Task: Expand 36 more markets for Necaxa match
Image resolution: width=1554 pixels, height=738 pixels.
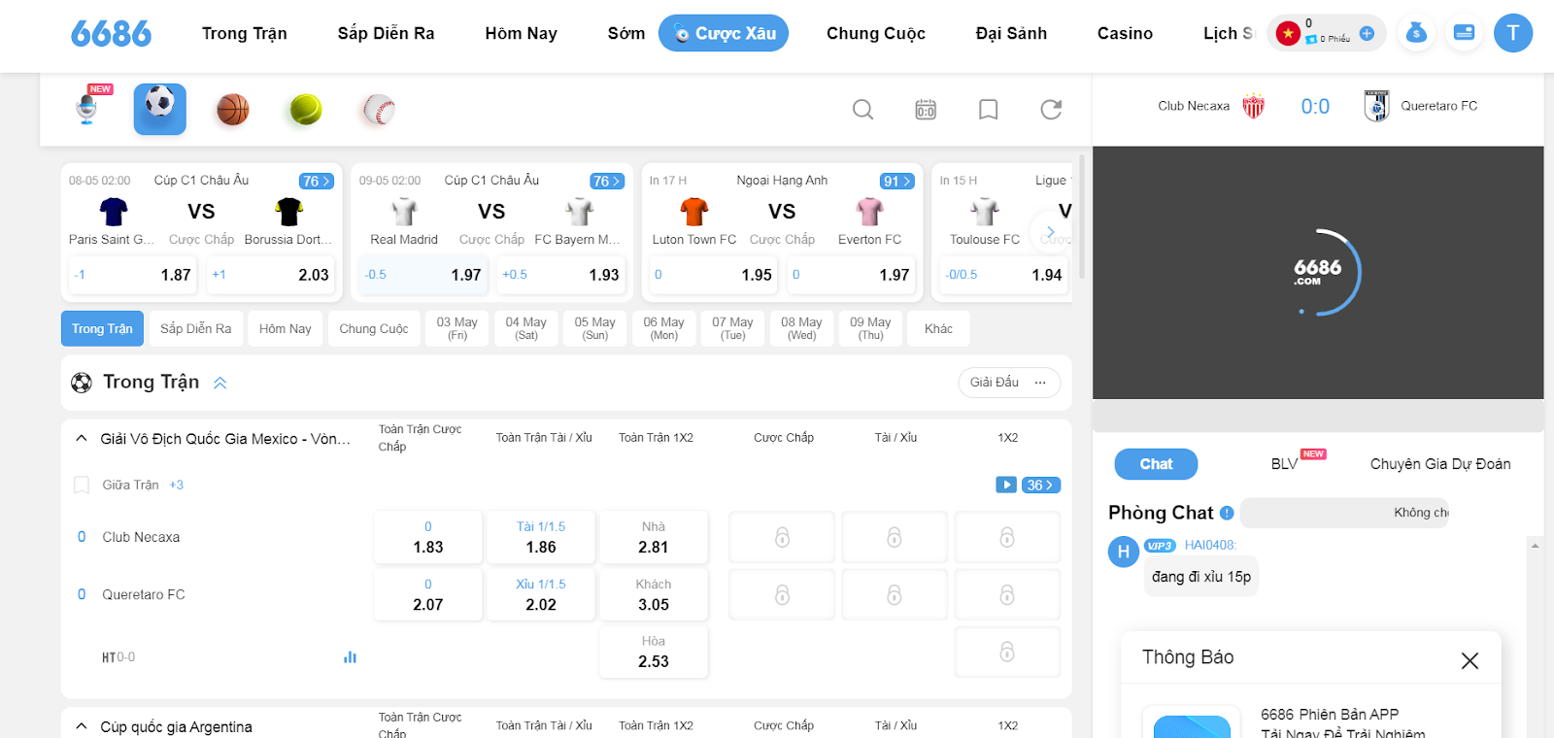Action: pyautogui.click(x=1040, y=485)
